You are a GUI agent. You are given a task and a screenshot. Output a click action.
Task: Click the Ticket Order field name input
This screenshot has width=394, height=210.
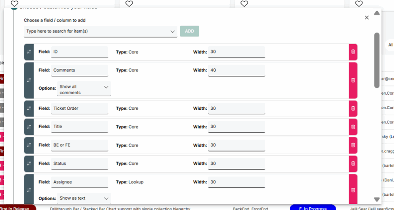tap(79, 108)
